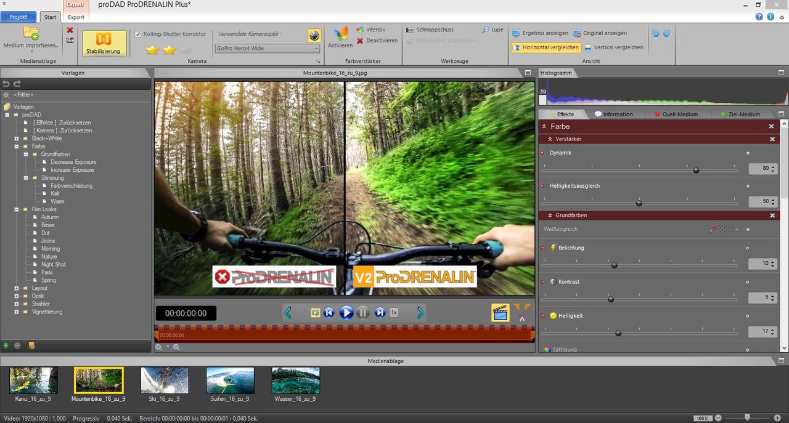Switch to the Export tab
The image size is (789, 423).
point(76,17)
